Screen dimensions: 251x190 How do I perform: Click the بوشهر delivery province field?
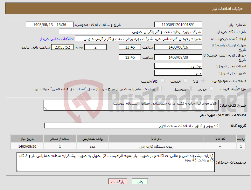click(178, 66)
